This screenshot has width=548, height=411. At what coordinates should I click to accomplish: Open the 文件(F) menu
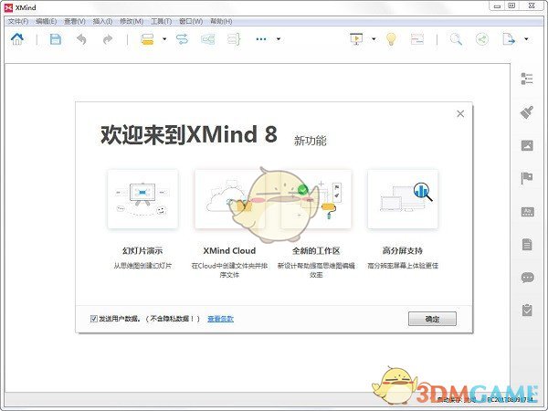pyautogui.click(x=18, y=21)
